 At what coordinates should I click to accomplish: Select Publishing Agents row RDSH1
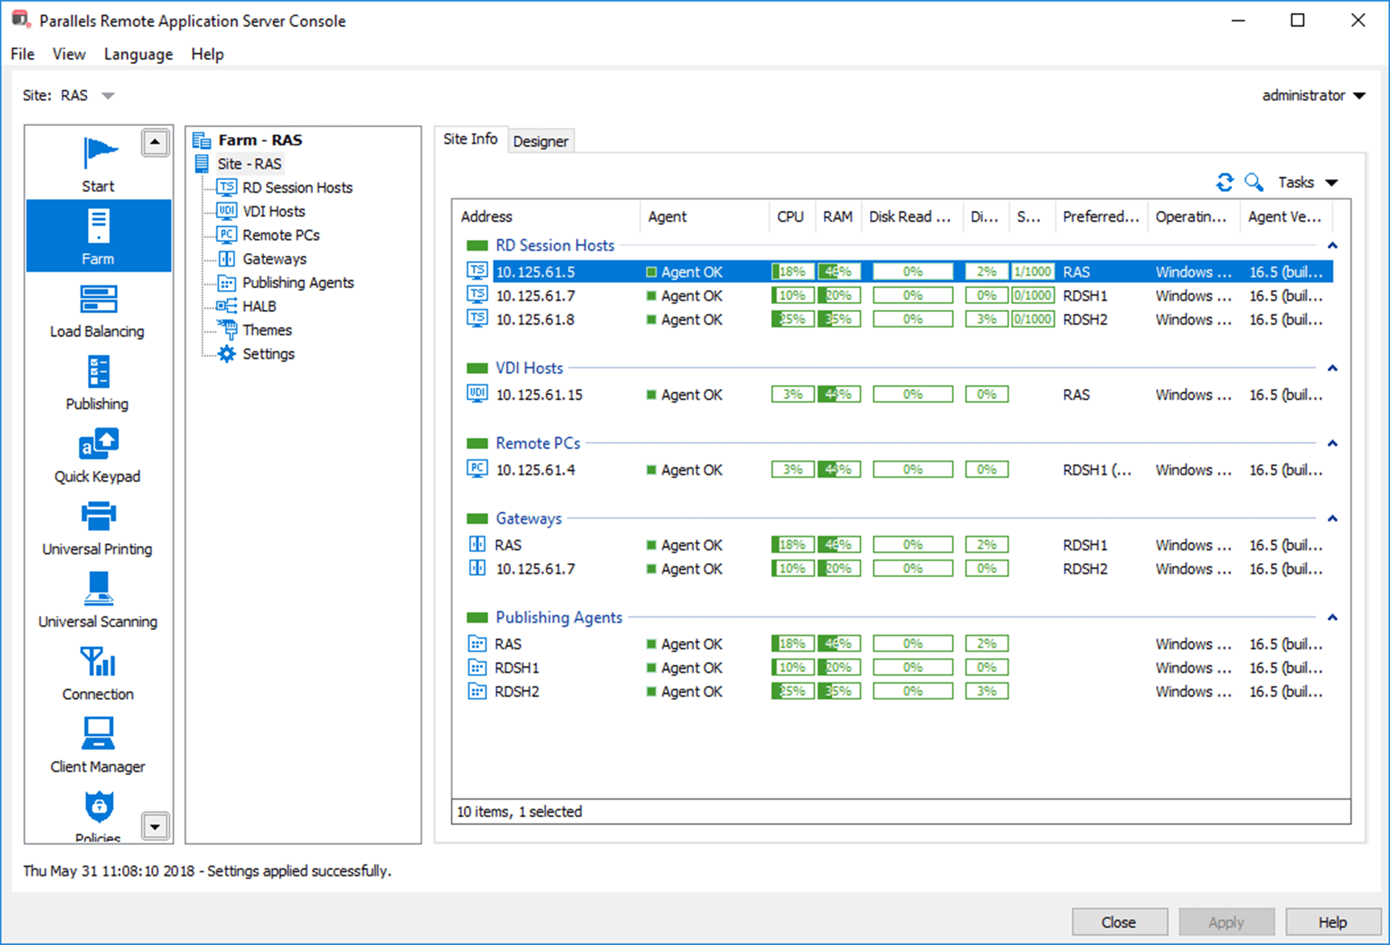900,667
